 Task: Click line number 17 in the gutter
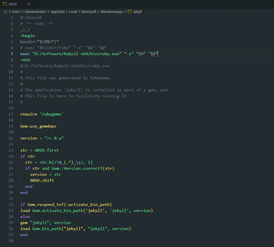11,114
